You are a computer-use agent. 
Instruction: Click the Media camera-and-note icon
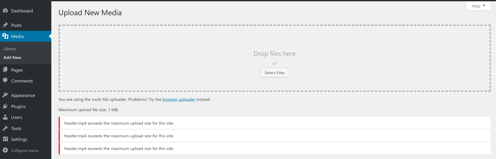pos(5,36)
